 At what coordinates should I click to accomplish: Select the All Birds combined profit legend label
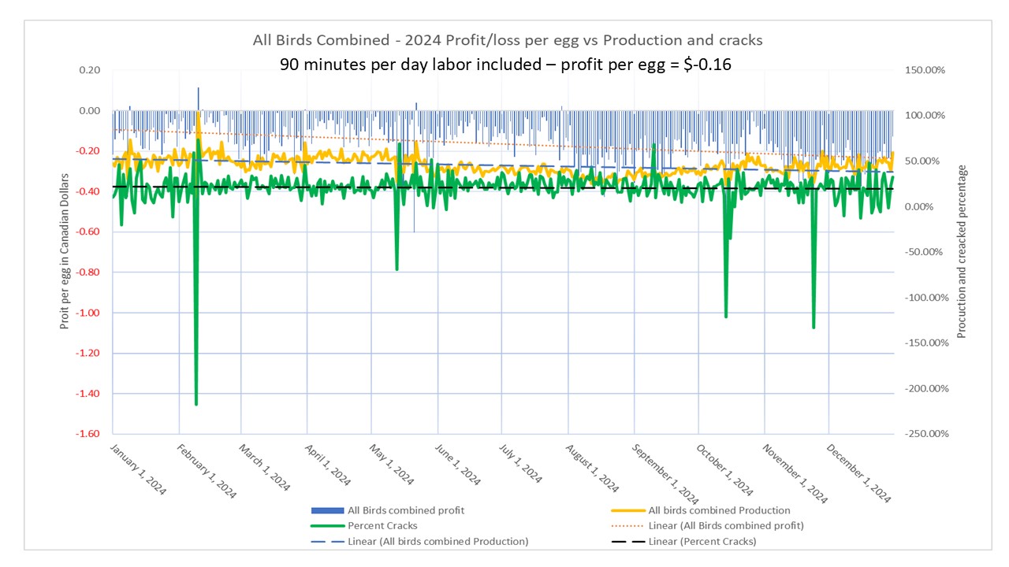(407, 510)
